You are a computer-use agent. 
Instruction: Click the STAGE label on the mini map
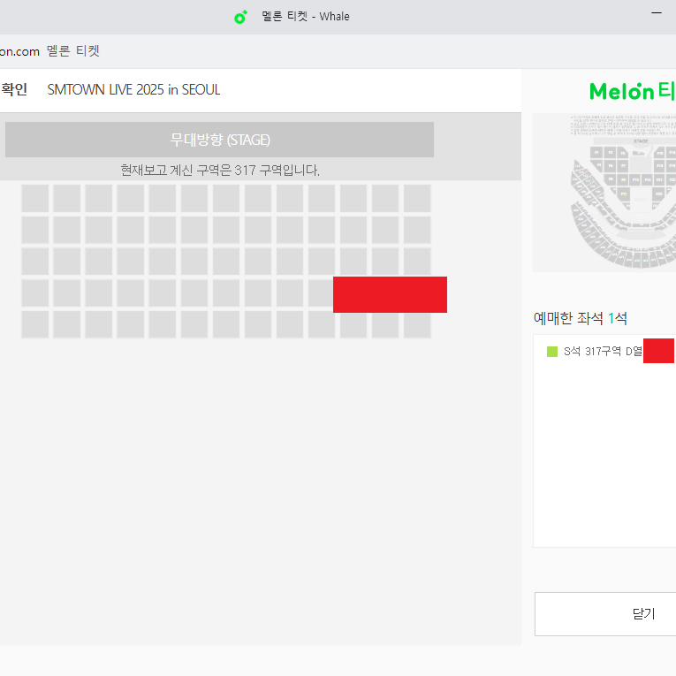641,141
